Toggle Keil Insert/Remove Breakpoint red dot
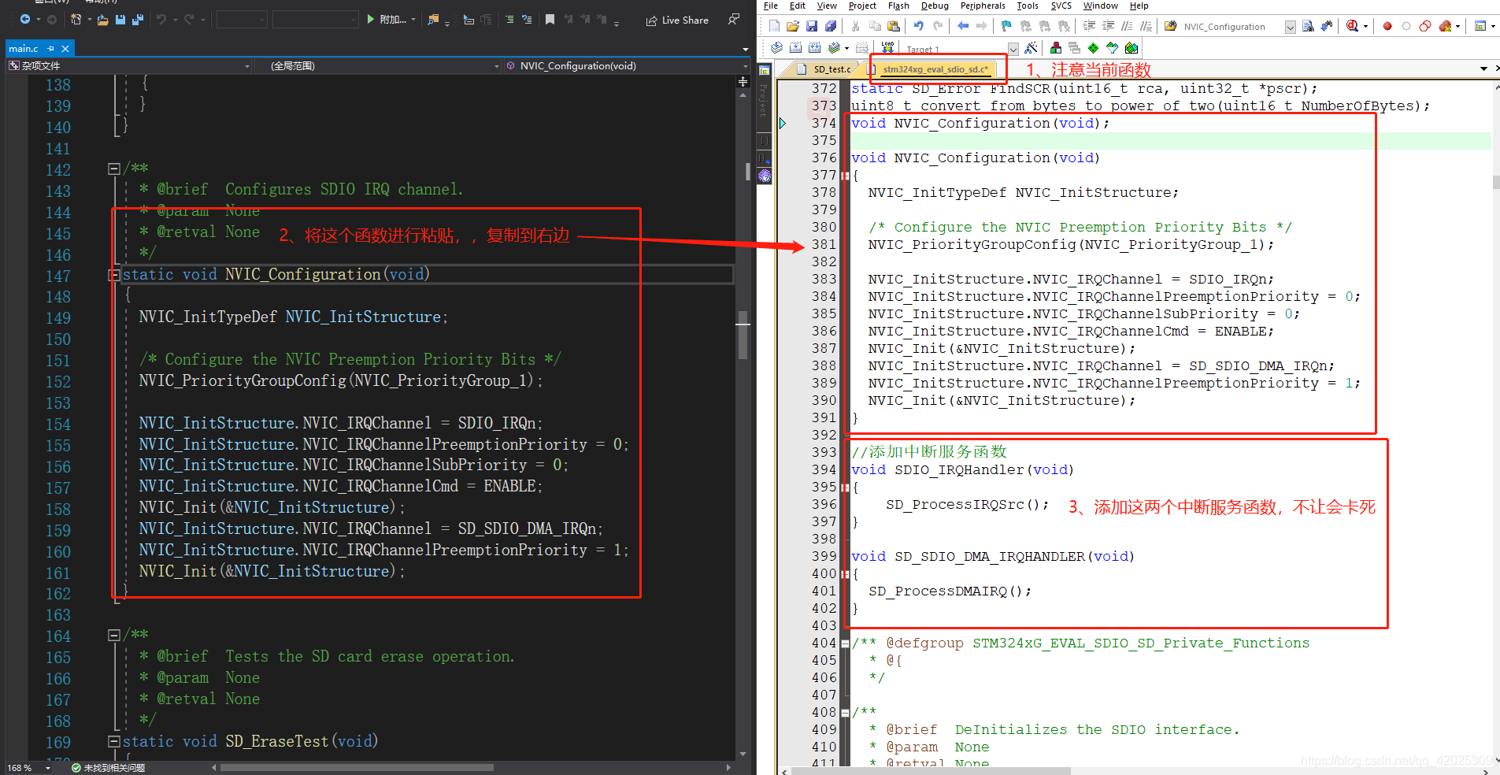Screen dimensions: 1500x775 click(x=1387, y=26)
